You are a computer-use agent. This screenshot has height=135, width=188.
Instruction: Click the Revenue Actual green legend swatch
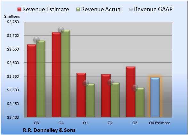point(78,10)
